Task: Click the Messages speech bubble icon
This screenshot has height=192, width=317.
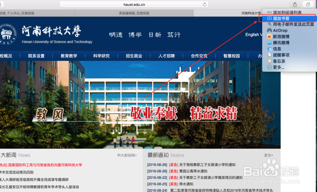Action: click(269, 49)
